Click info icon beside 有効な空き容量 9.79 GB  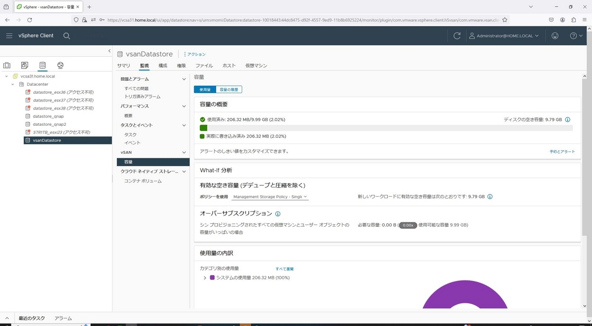(x=490, y=196)
